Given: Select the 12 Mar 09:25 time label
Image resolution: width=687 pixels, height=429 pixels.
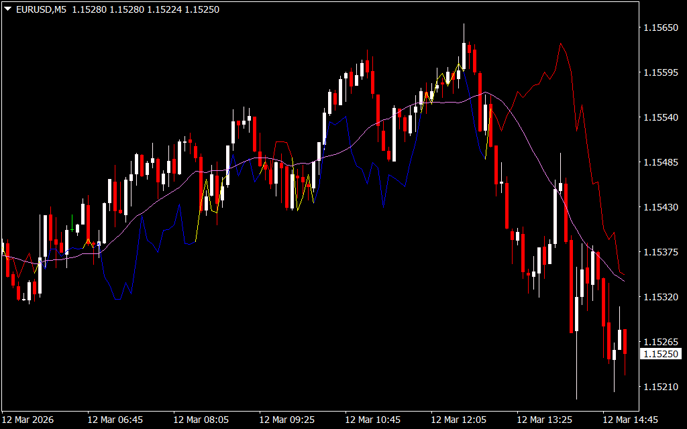Looking at the screenshot, I should coord(287,420).
